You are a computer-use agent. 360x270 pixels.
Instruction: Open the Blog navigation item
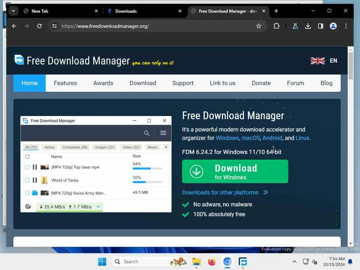tap(327, 83)
